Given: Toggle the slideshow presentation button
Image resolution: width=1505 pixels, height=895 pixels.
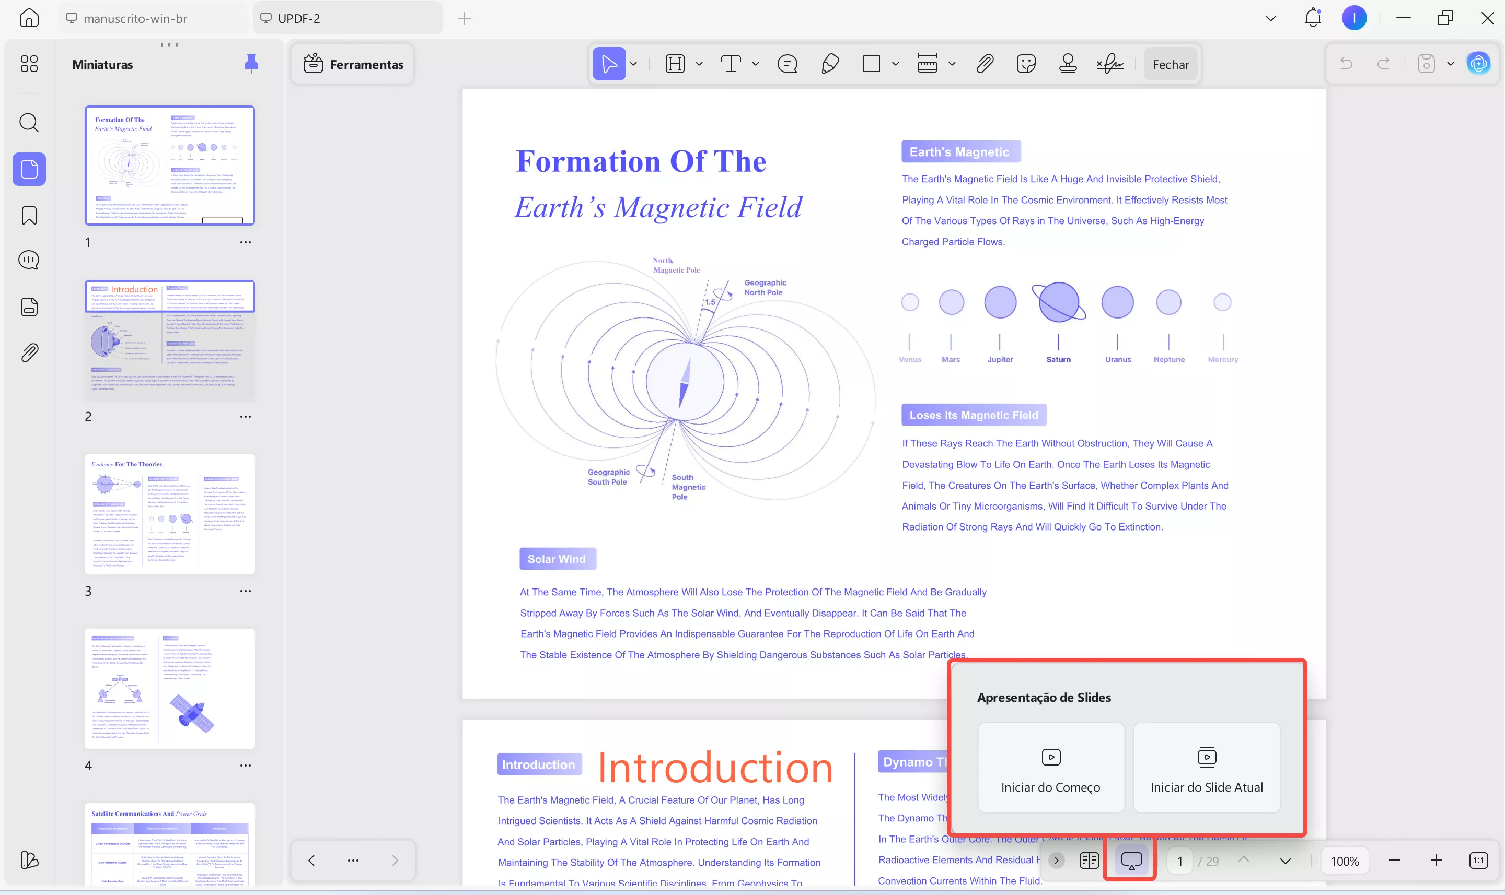Looking at the screenshot, I should pyautogui.click(x=1131, y=861).
